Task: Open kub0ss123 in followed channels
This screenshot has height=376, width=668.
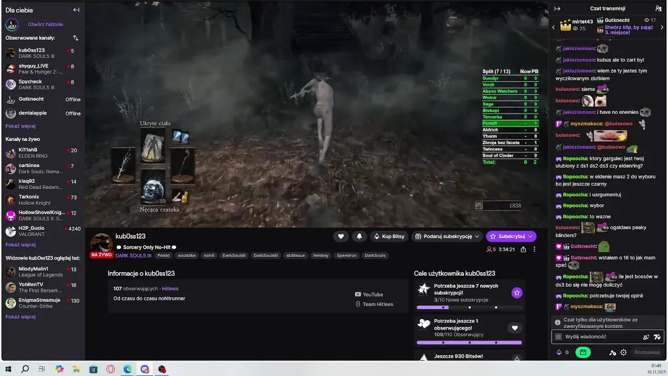Action: [x=42, y=53]
